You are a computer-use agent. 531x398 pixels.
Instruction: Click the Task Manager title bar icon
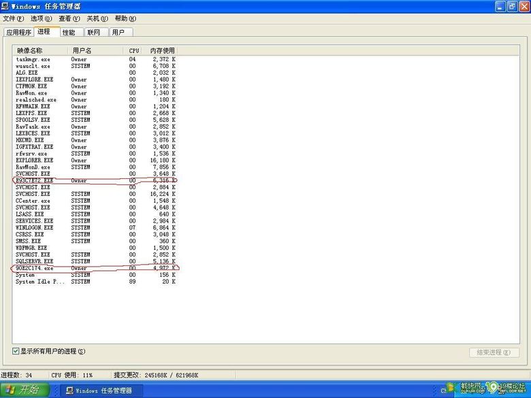coord(5,6)
